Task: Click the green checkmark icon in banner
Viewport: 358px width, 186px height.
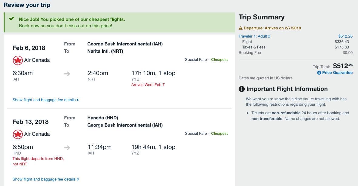Action: pos(12,19)
